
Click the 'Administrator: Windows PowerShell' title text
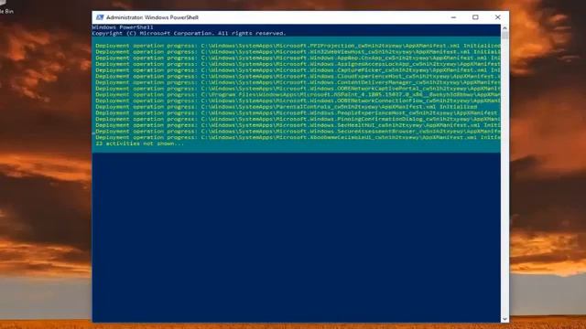coord(152,17)
